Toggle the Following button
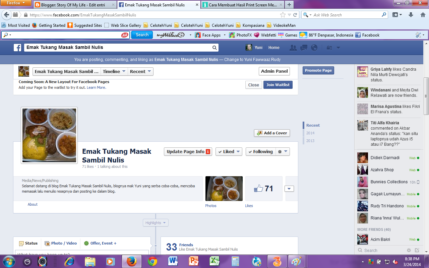This screenshot has height=268, width=429. 261,151
